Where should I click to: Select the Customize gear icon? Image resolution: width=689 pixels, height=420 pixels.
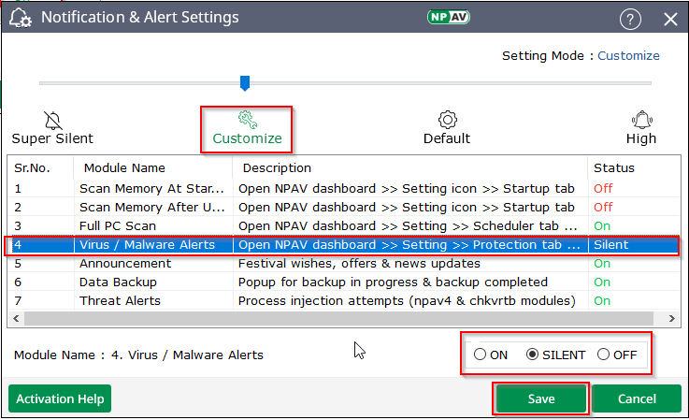[247, 119]
